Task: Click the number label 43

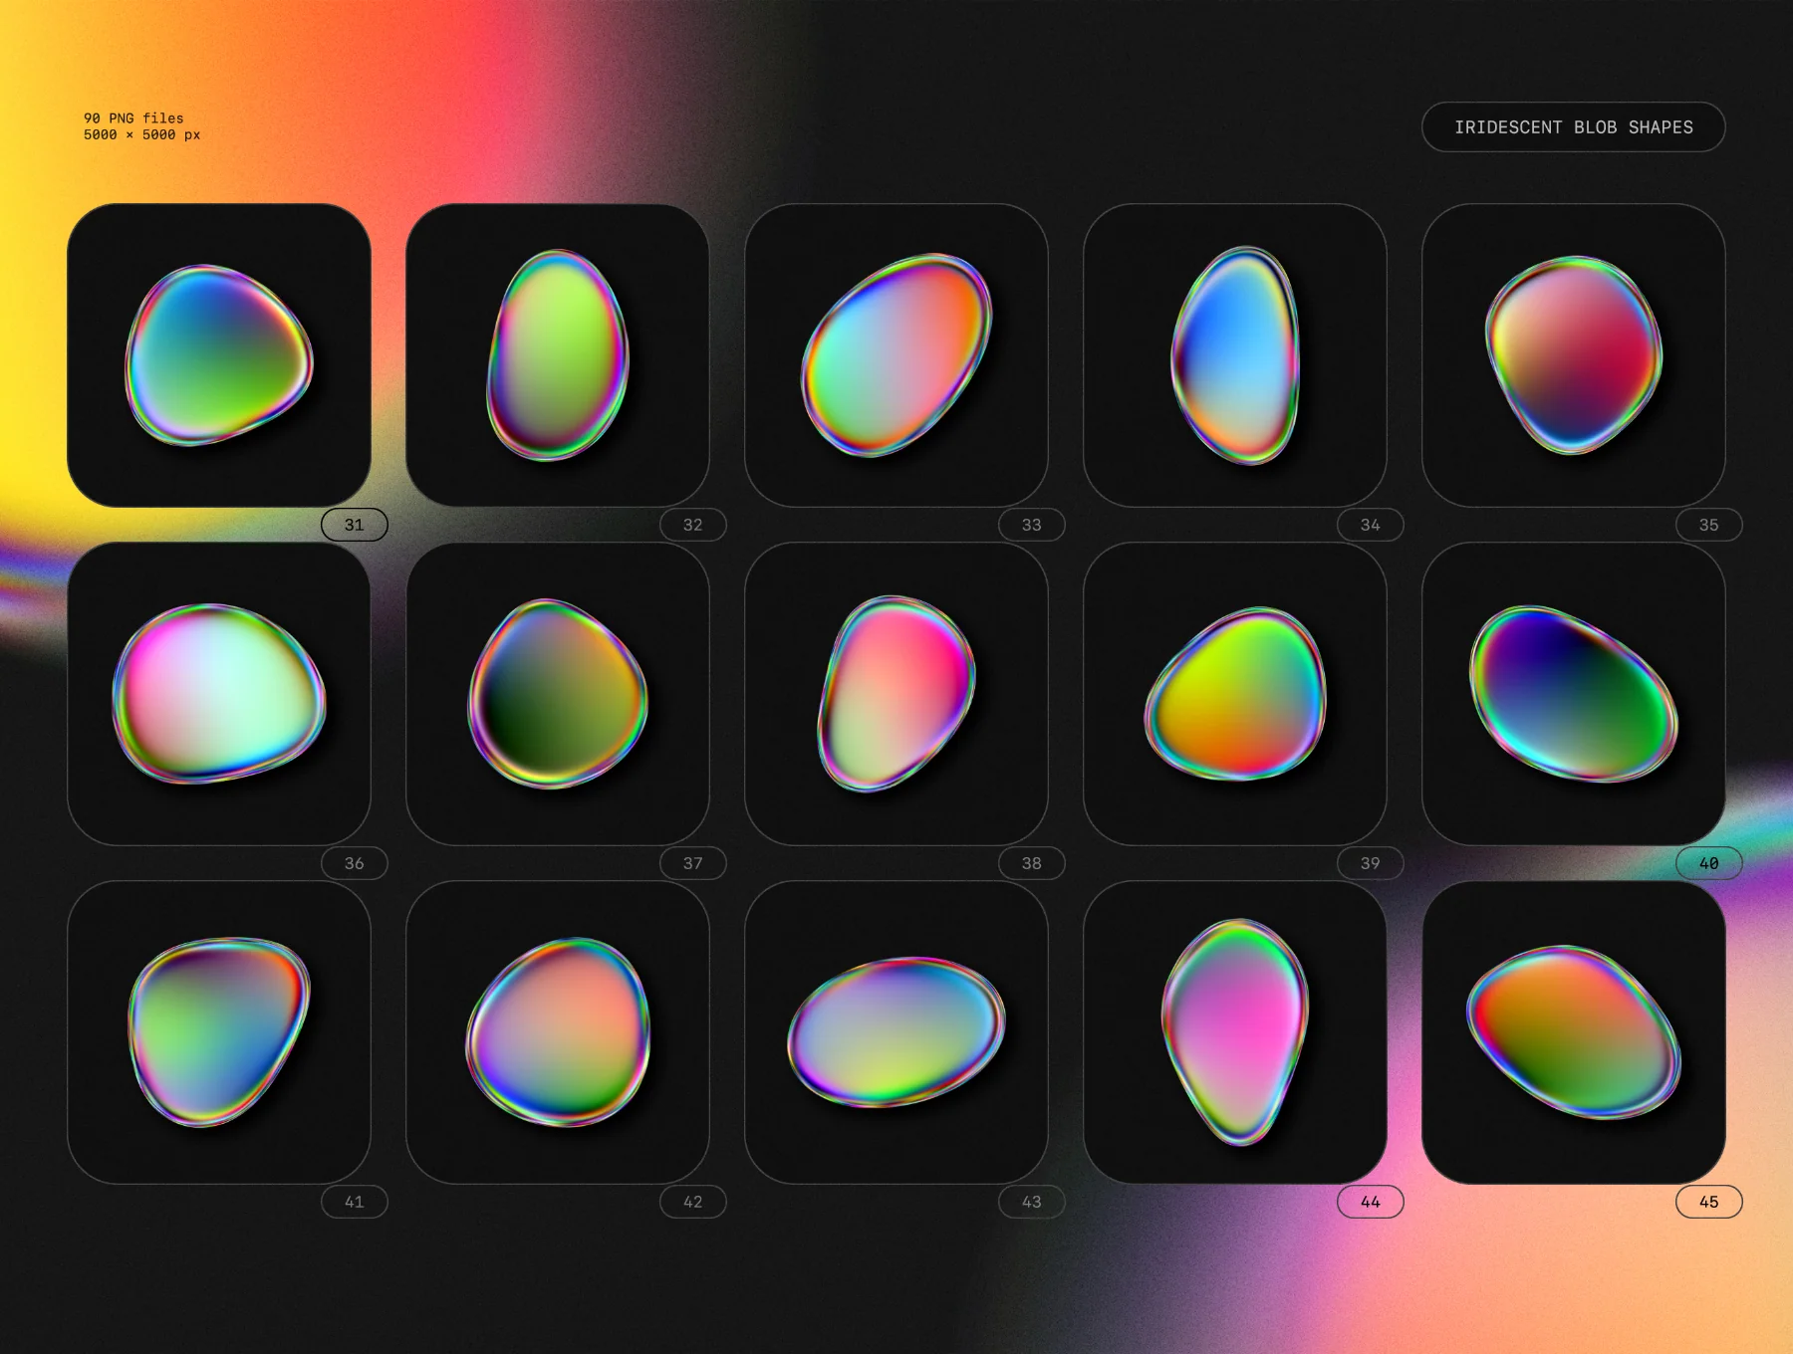Action: pyautogui.click(x=1032, y=1202)
